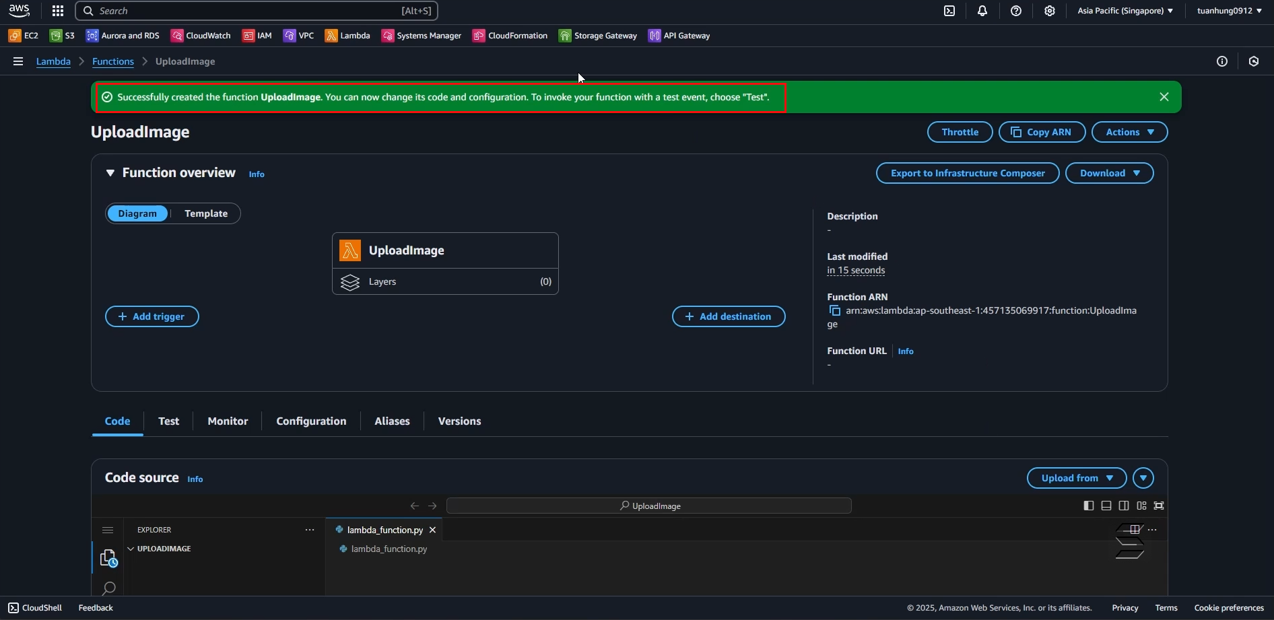Go forward in editor navigation history
The height and width of the screenshot is (620, 1274).
click(x=432, y=506)
